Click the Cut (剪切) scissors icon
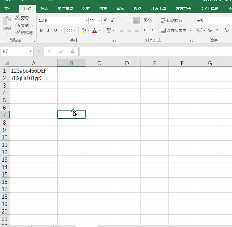232x227 pixels. [17, 18]
